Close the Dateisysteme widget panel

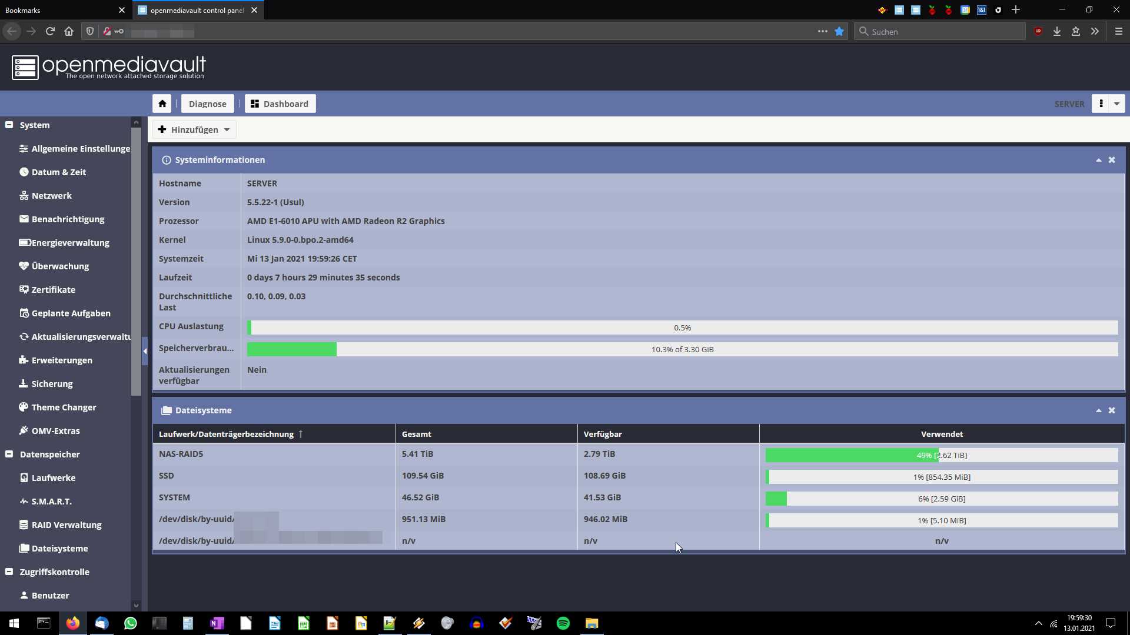tap(1112, 410)
